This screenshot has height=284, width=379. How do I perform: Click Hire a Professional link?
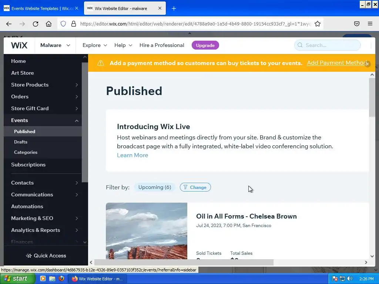(162, 45)
